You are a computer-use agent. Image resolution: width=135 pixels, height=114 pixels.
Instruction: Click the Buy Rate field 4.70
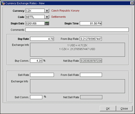point(42,39)
